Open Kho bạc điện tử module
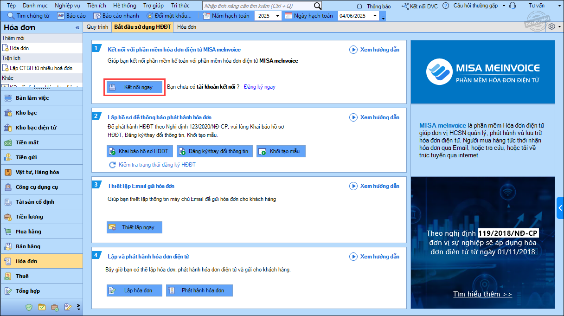This screenshot has height=316, width=564. 41,128
